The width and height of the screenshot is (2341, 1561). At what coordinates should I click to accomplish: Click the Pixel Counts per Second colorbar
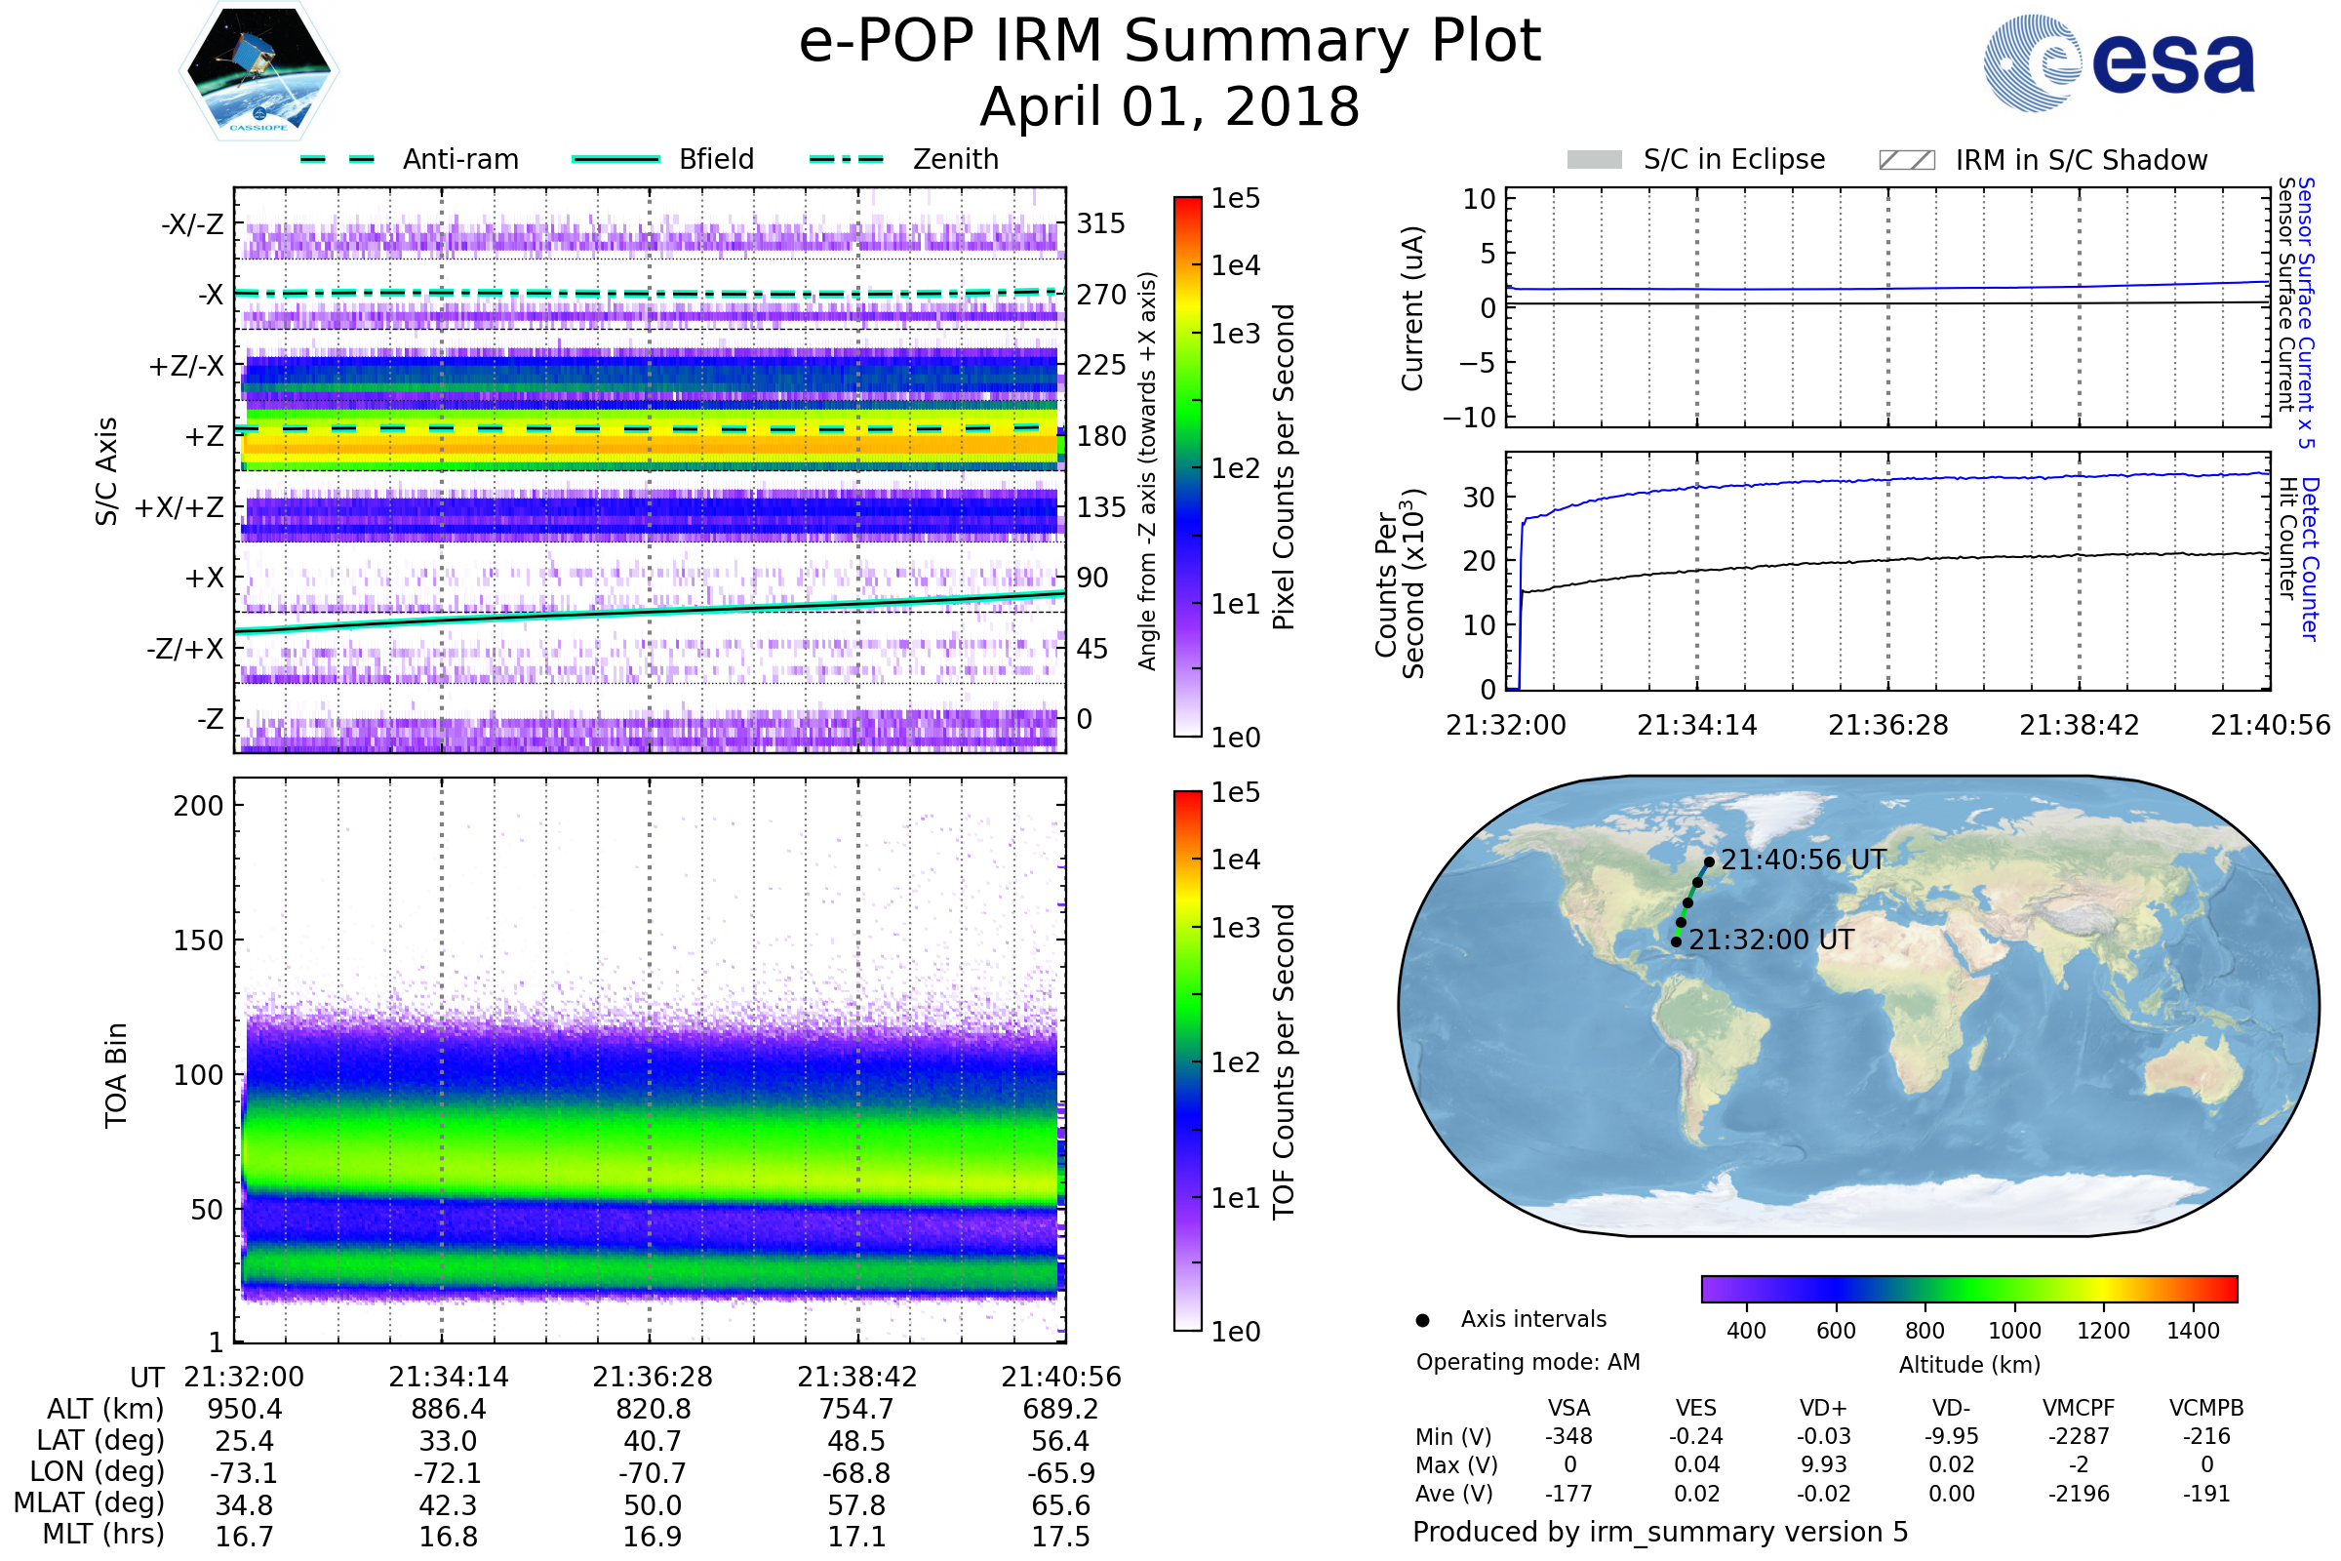coord(1187,466)
